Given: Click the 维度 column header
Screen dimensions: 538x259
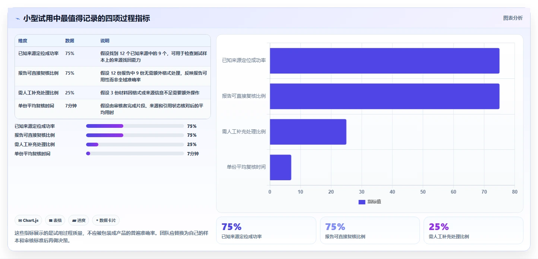Looking at the screenshot, I should [x=23, y=41].
